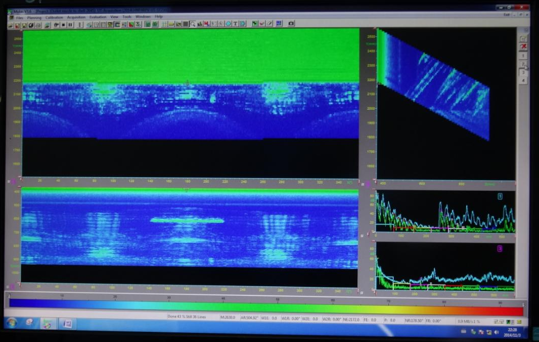Click the upper A-scan waveform plot
This screenshot has width=539, height=342.
(445, 212)
